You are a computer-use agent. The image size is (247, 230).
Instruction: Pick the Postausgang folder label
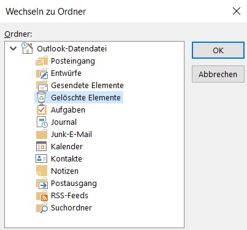click(74, 184)
